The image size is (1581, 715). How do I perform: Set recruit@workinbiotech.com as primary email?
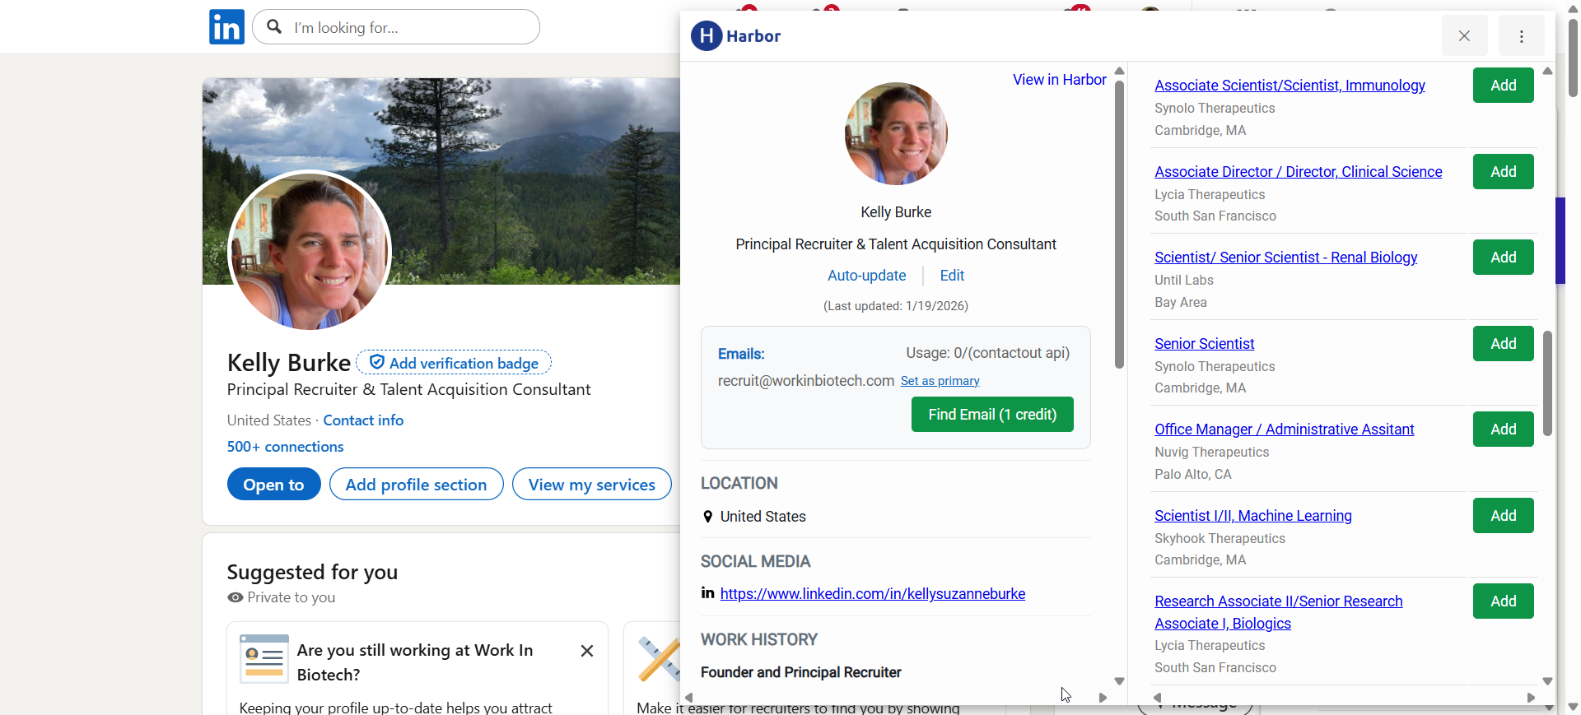coord(940,381)
